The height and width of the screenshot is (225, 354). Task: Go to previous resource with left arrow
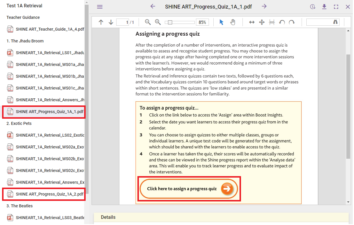pyautogui.click(x=152, y=6)
